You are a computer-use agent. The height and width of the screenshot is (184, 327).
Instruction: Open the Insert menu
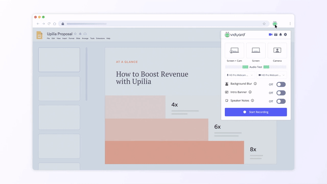click(x=64, y=38)
